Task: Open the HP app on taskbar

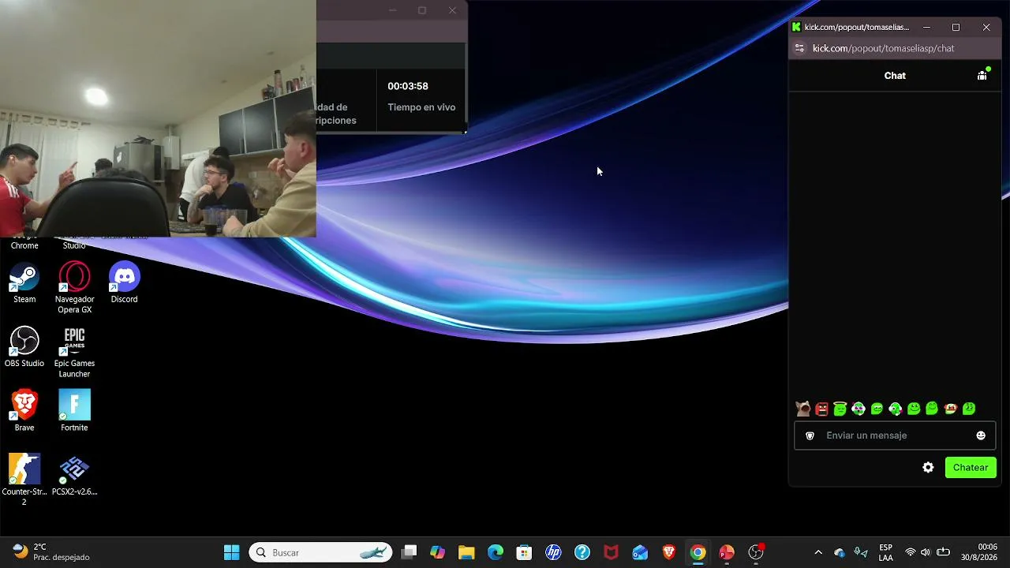Action: coord(553,552)
